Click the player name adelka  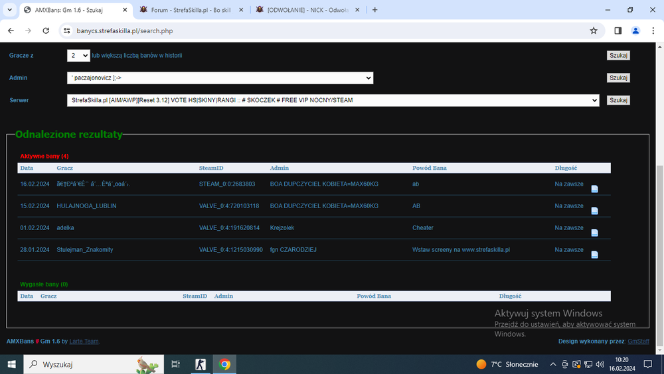tap(65, 228)
